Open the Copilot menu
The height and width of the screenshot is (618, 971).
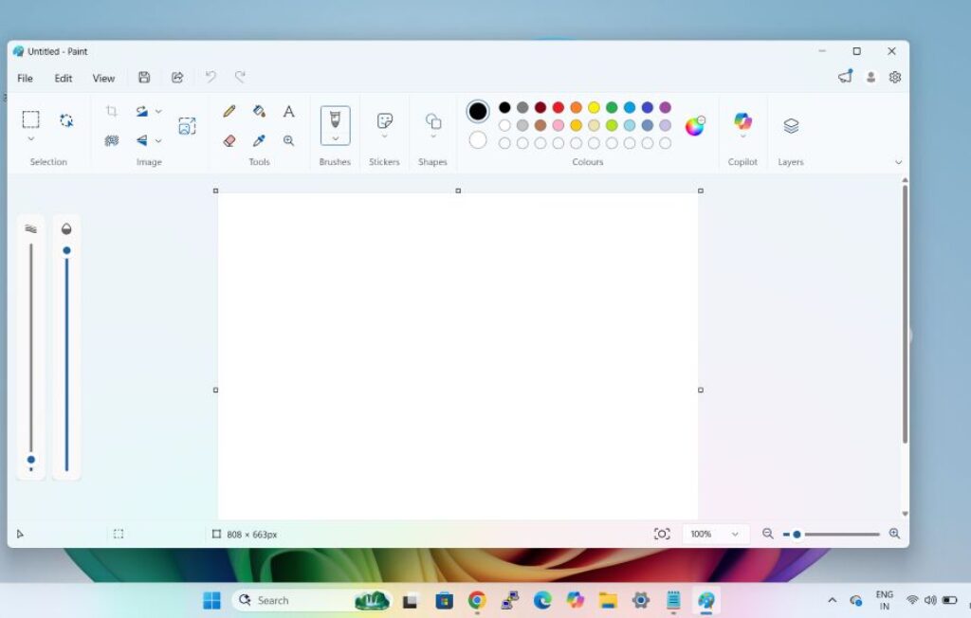click(742, 120)
